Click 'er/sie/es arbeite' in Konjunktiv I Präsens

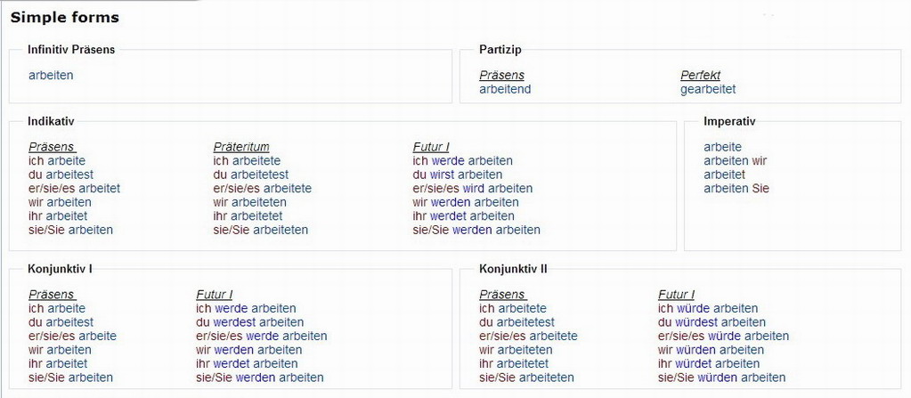coord(72,337)
